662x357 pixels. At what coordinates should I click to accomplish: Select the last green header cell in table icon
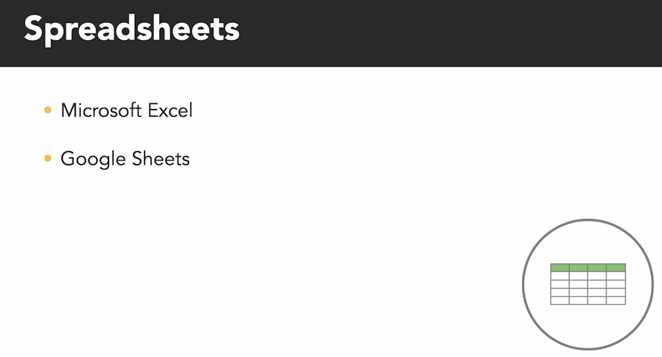coord(616,267)
